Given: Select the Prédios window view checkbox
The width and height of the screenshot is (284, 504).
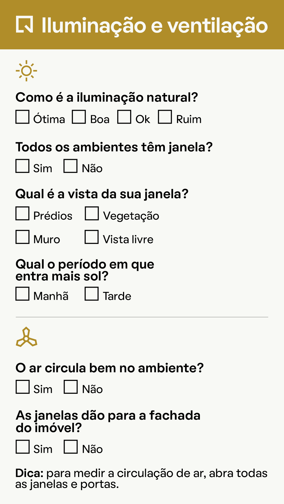Looking at the screenshot, I should point(22,213).
